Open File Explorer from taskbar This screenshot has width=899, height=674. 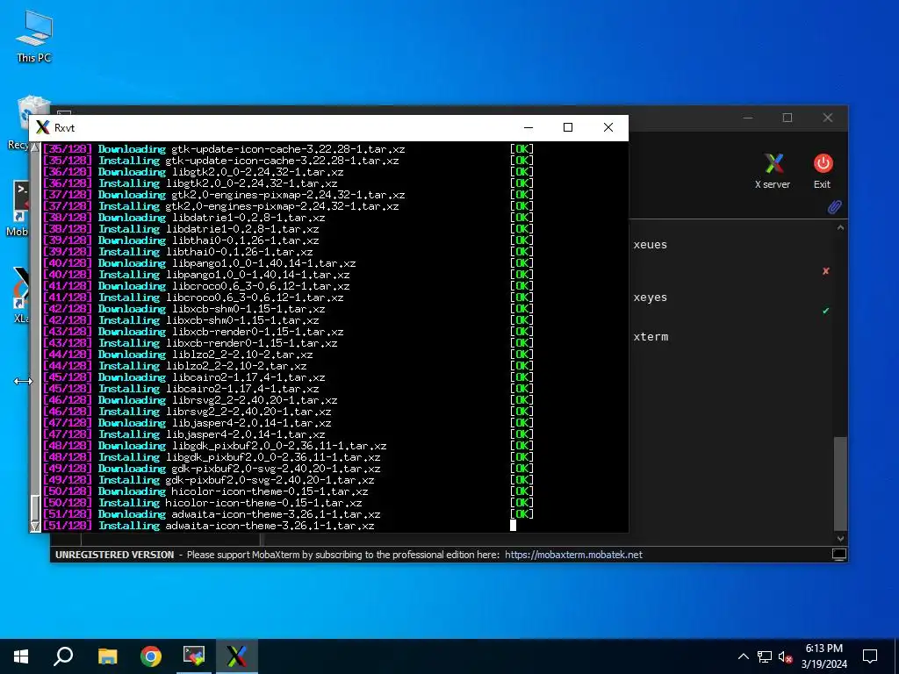[107, 656]
